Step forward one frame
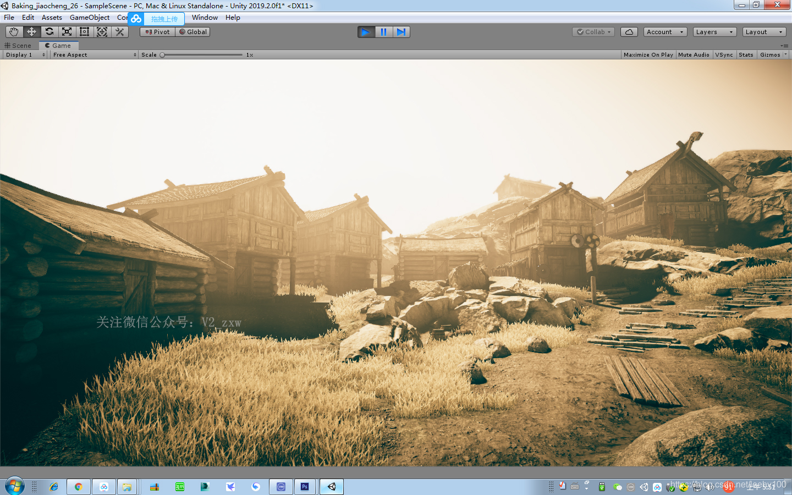 click(401, 32)
